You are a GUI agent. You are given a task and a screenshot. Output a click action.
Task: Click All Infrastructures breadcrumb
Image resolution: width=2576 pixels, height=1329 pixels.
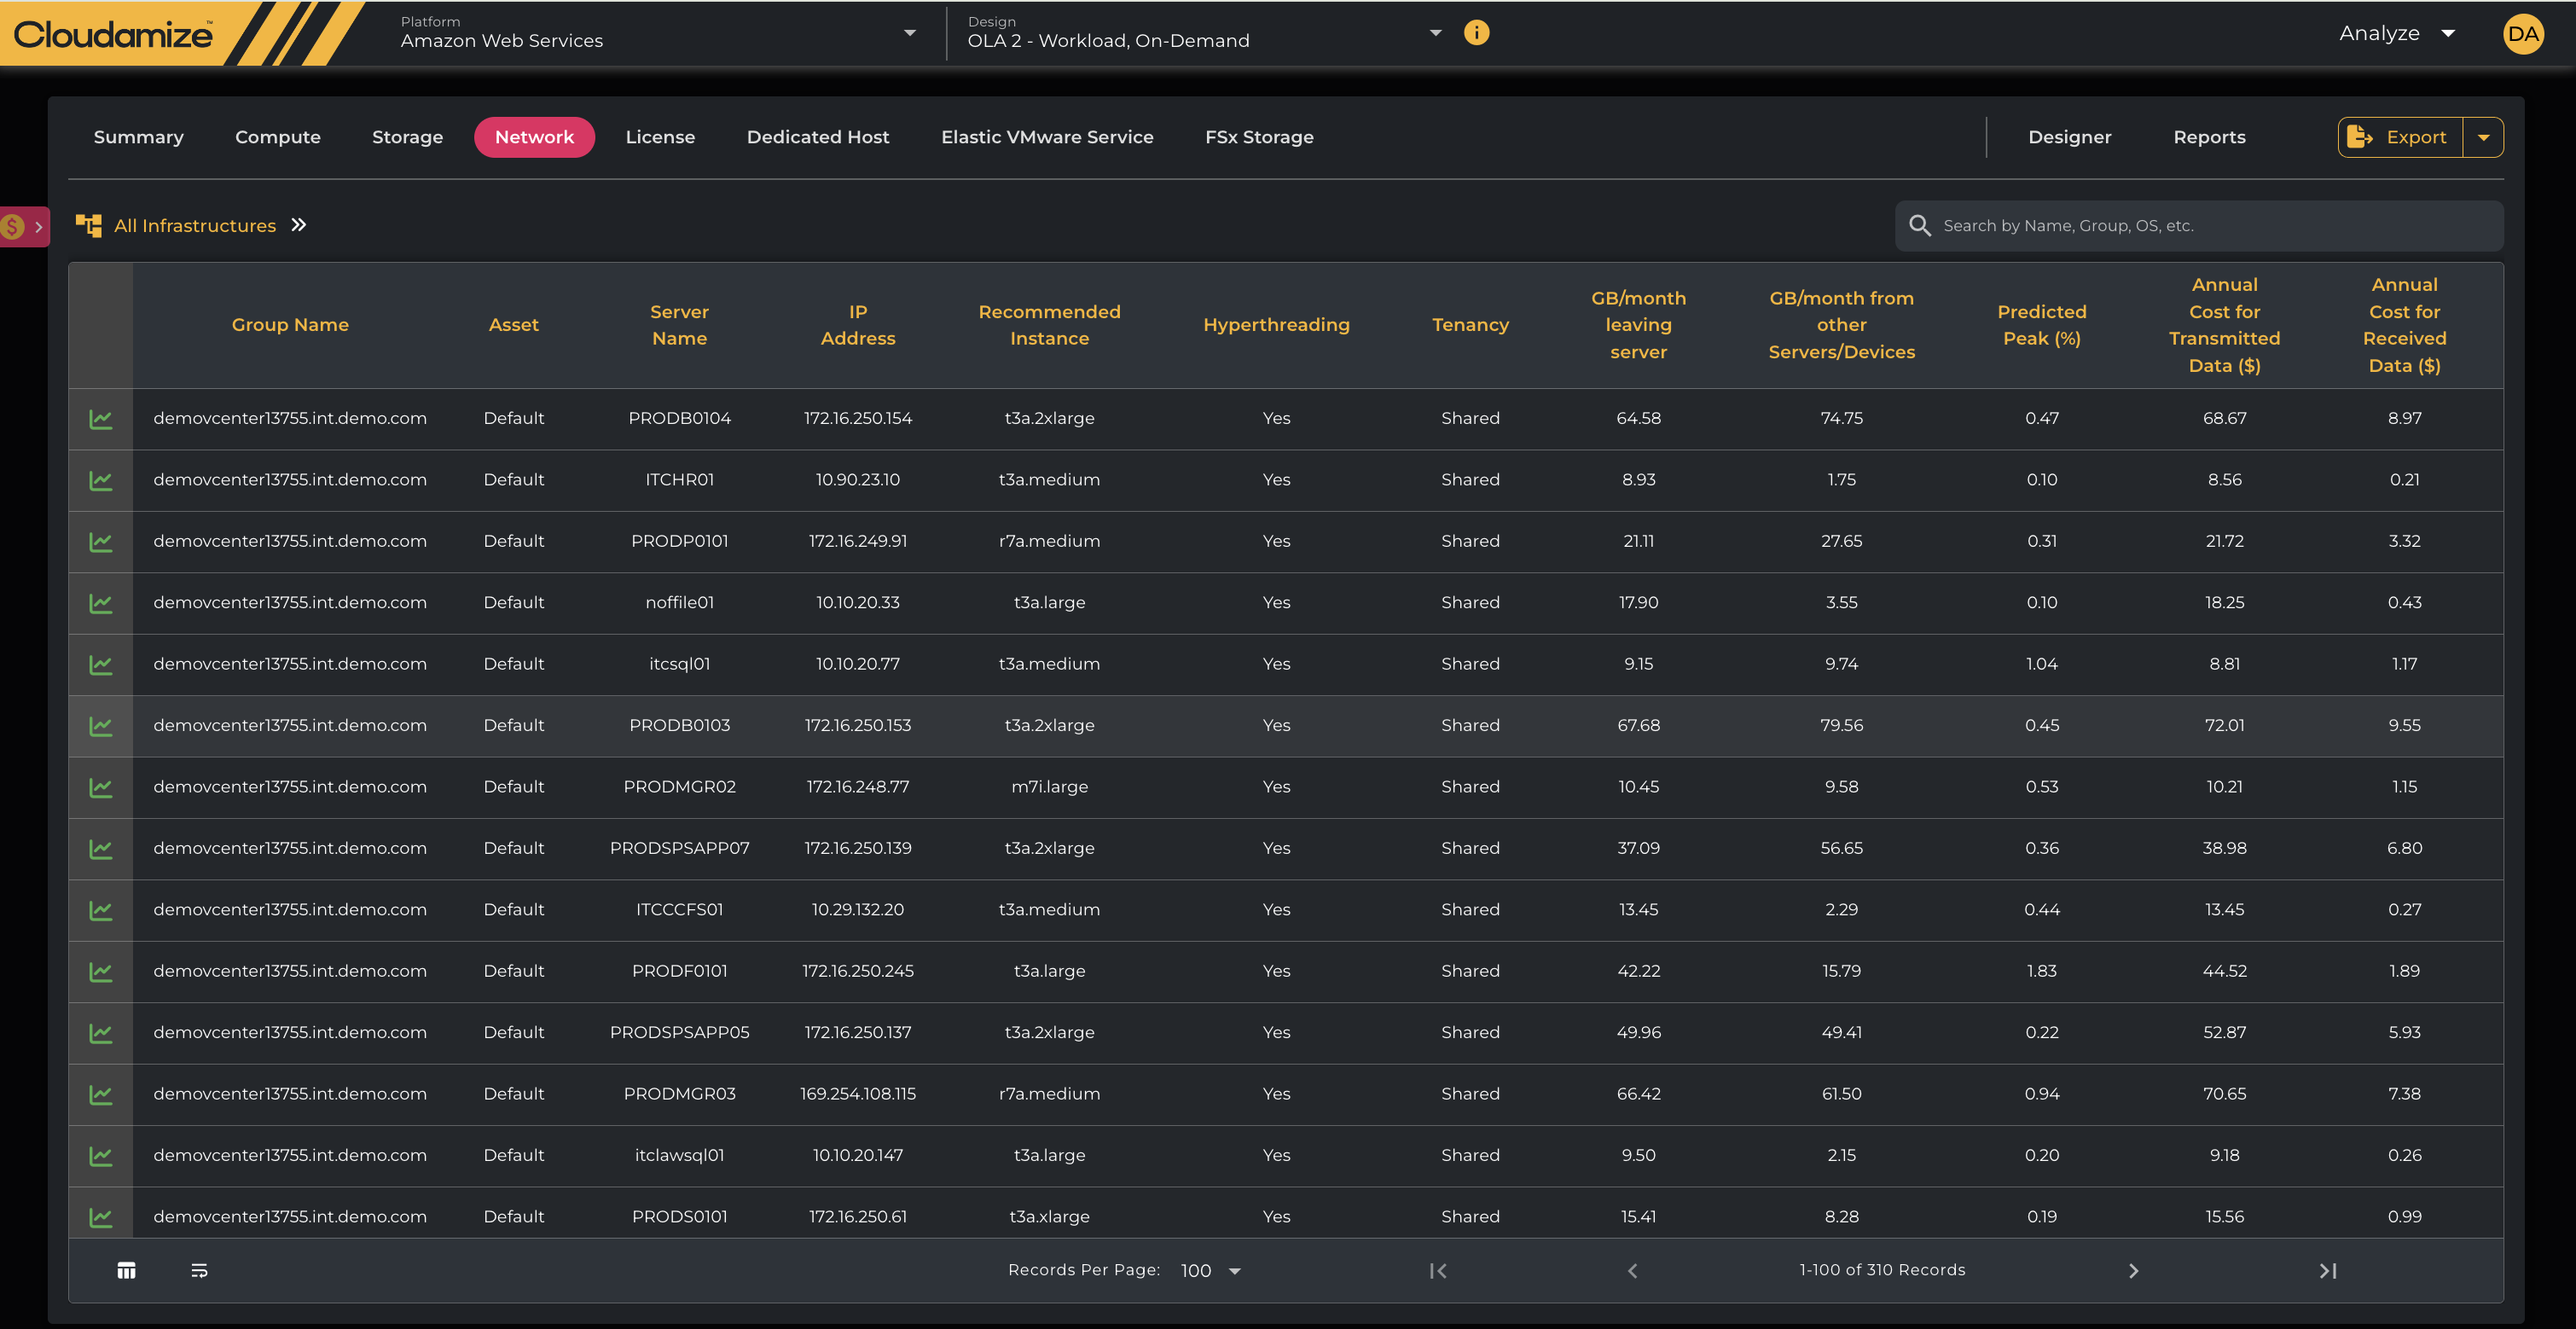[194, 226]
